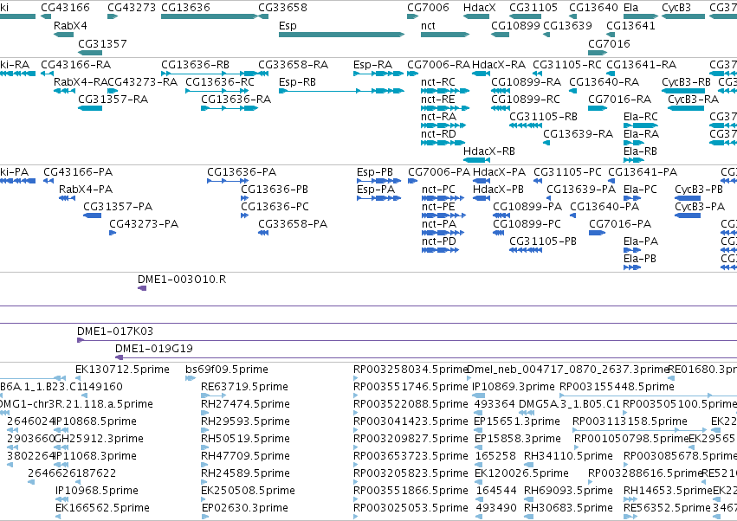Select the Esp-RB transcript glyph line
737x521 pixels.
[x=341, y=91]
